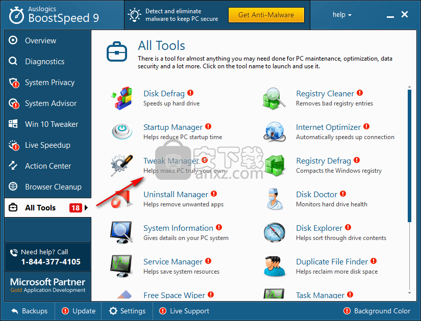Screen dimensions: 421x321
Task: Click the Internet Optimizer globe icon
Action: coord(274,131)
